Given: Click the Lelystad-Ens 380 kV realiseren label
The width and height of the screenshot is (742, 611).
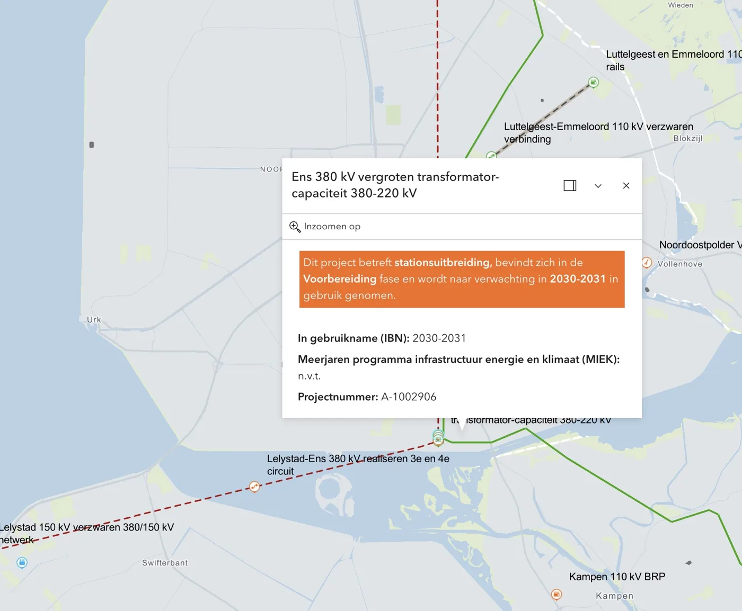Looking at the screenshot, I should click(358, 465).
